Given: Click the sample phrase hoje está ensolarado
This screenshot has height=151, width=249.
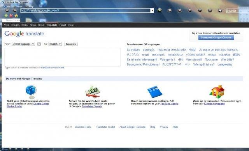Looking at the screenshot, I should click(172, 50).
